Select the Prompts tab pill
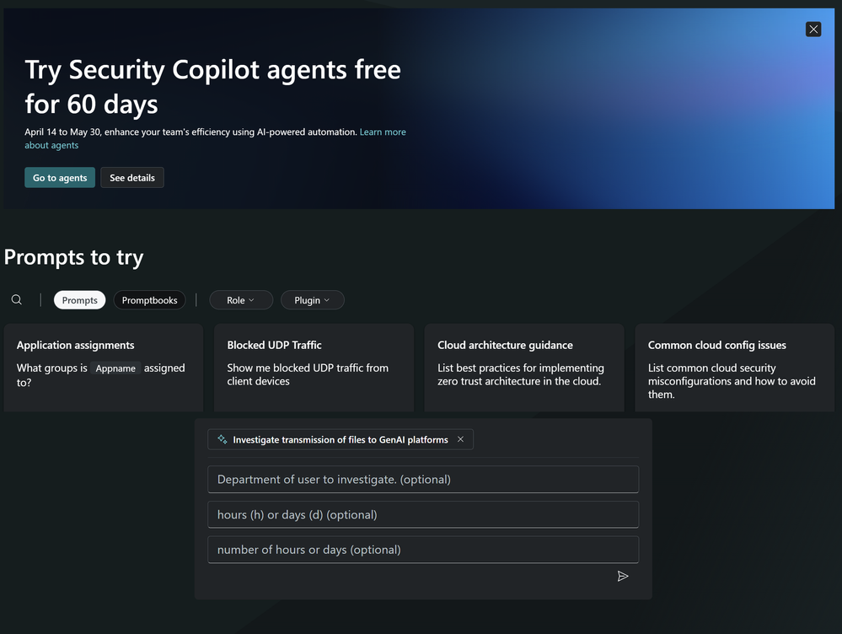The height and width of the screenshot is (634, 842). [x=79, y=300]
